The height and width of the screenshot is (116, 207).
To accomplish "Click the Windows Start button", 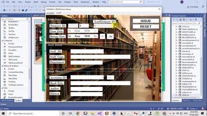I will 3,113.
